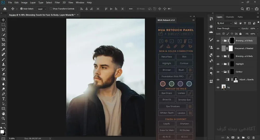Select the Eraser tool
Image resolution: width=260 pixels, height=140 pixels.
tap(3, 74)
